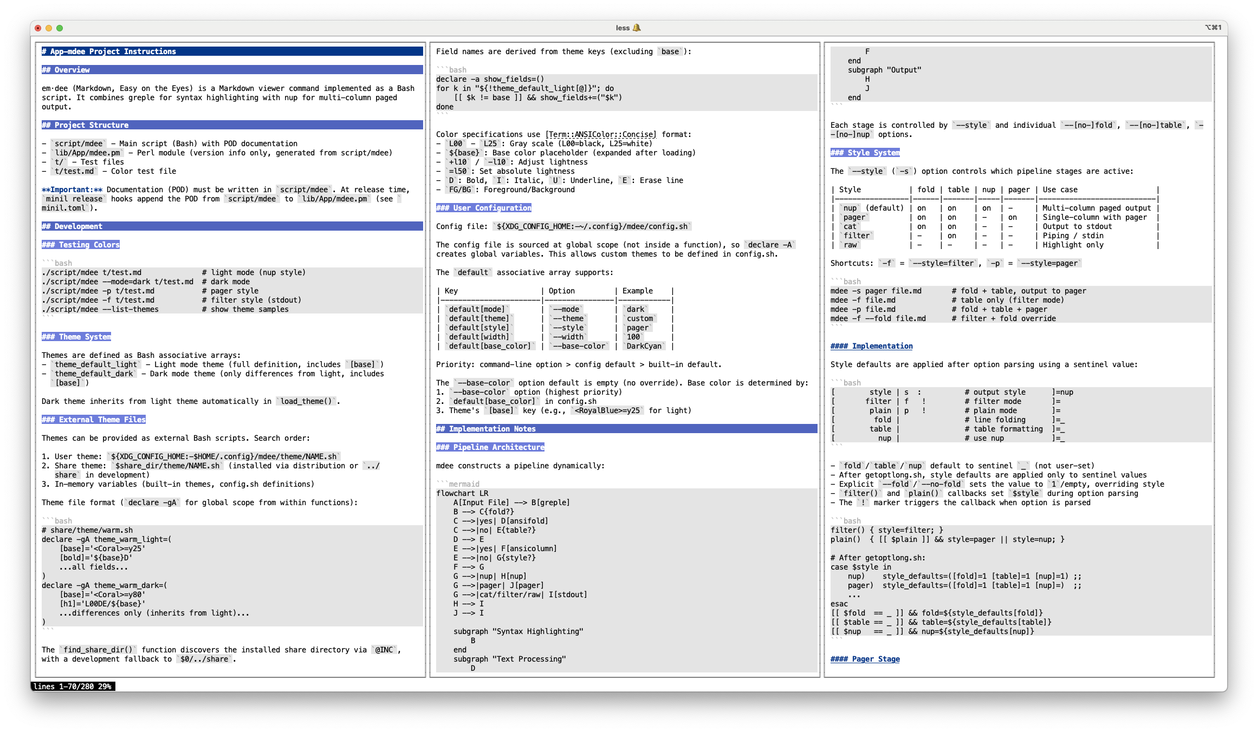Click the DarkCyan example table cell
The height and width of the screenshot is (732, 1258).
click(644, 346)
